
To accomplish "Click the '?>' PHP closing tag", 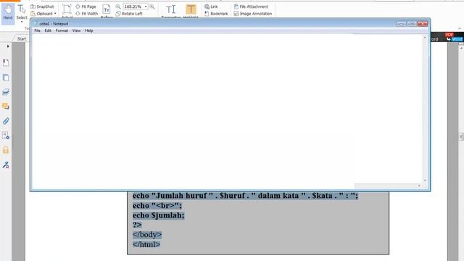I will pyautogui.click(x=137, y=225).
